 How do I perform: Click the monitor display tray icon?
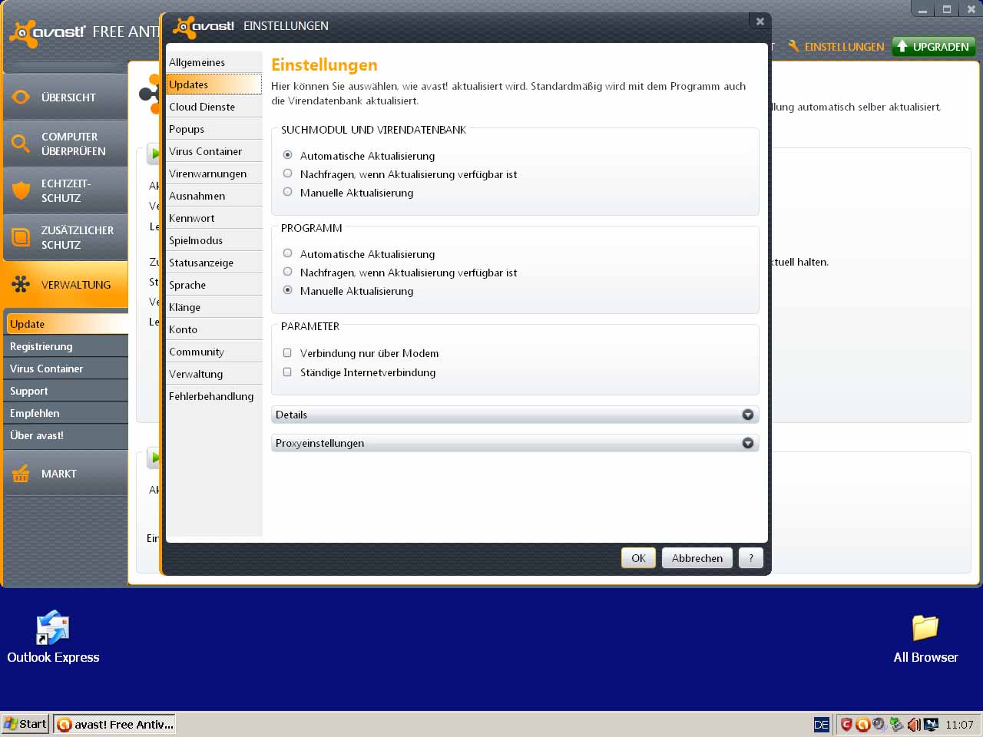click(x=931, y=724)
